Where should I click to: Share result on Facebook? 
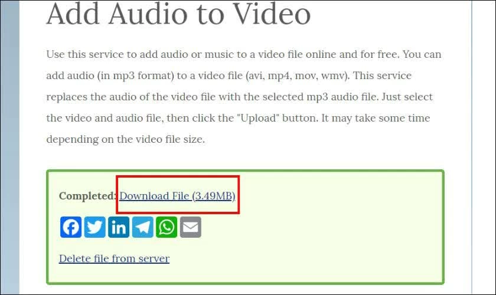(71, 227)
